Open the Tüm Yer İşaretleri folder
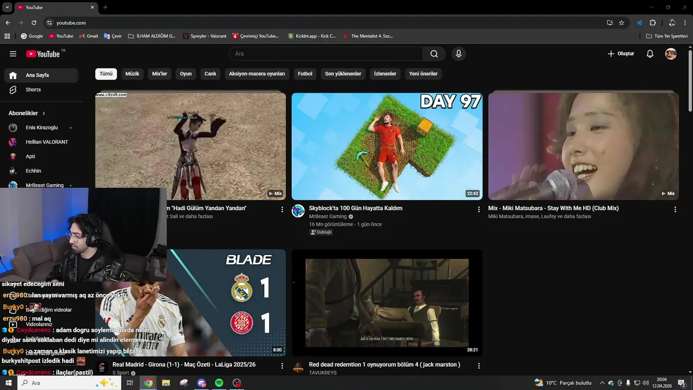The image size is (693, 390). [x=666, y=36]
